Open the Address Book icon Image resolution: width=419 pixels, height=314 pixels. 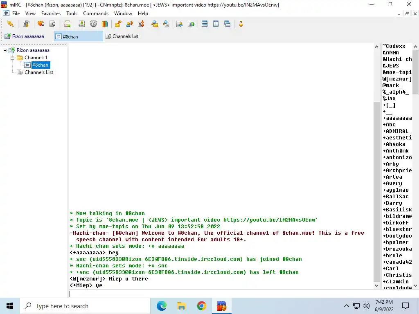82,24
